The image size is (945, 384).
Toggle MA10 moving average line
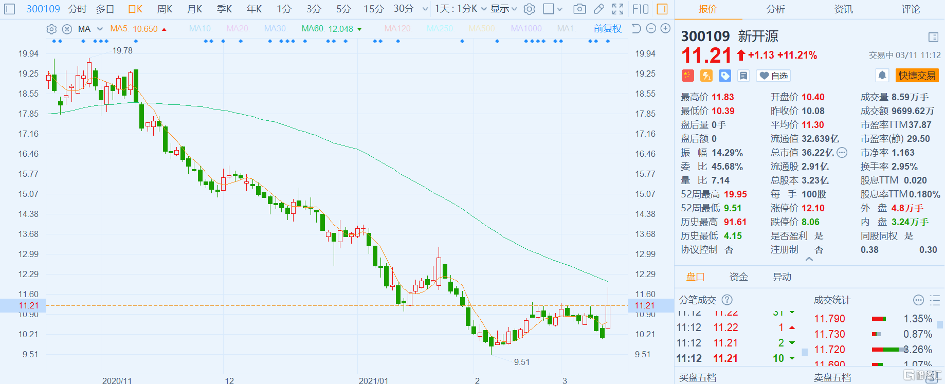point(201,29)
